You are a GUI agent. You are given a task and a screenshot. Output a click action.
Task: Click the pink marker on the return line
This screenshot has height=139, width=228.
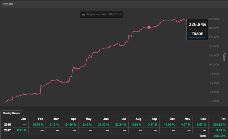point(149,27)
